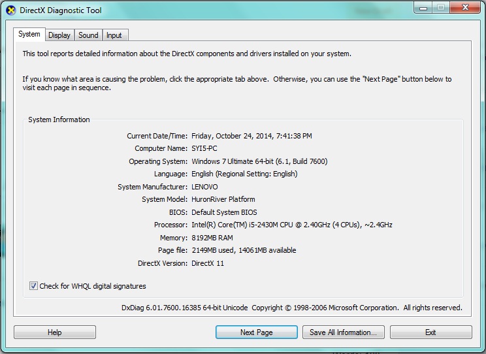This screenshot has width=486, height=354.
Task: Click the BIOS label
Action: coord(178,212)
